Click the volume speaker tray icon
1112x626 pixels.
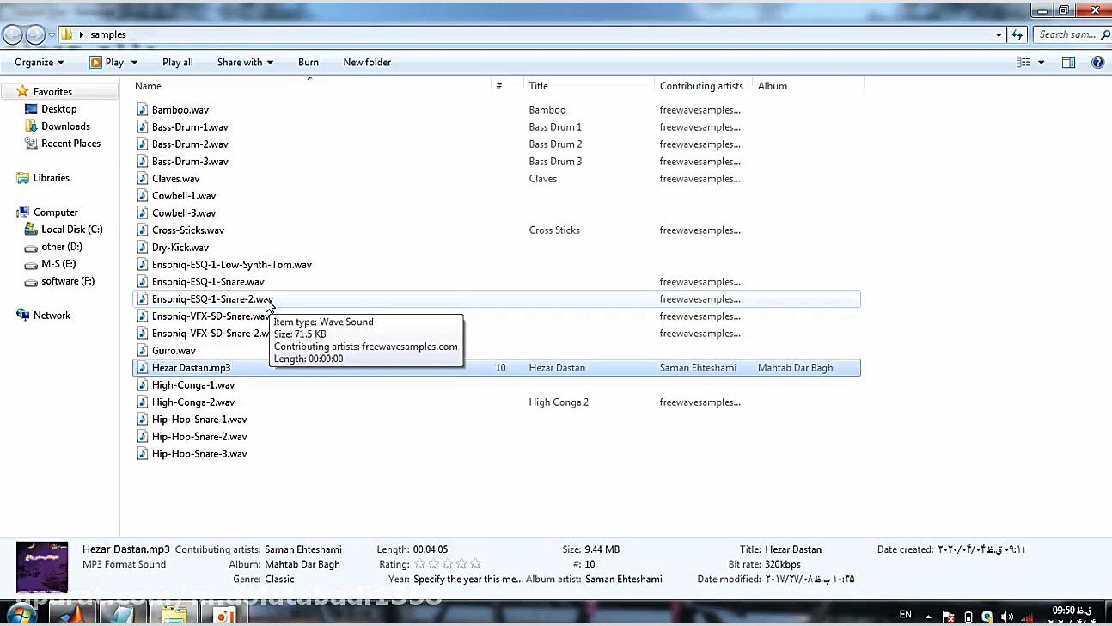coord(1005,616)
